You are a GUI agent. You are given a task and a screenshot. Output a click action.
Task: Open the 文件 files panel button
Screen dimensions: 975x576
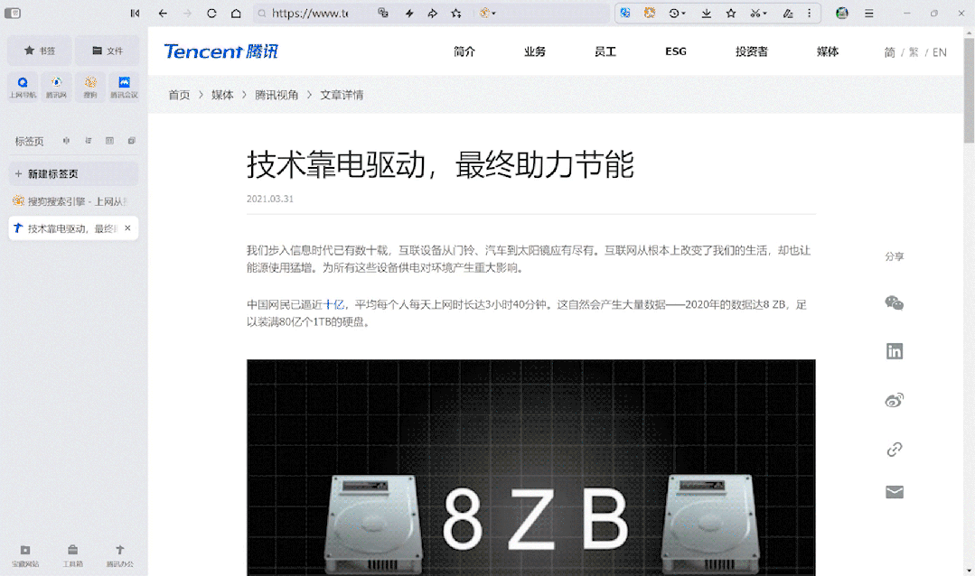(x=107, y=51)
